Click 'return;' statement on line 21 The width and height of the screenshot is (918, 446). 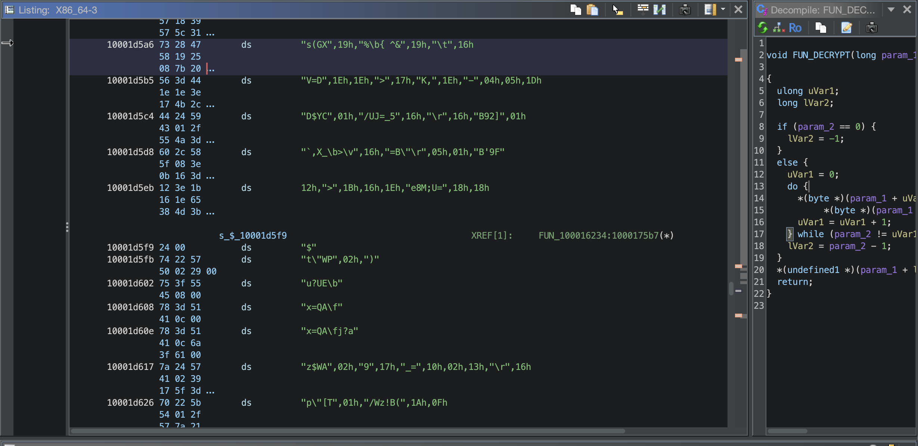coord(795,282)
